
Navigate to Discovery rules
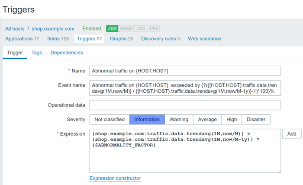[x=148, y=39]
